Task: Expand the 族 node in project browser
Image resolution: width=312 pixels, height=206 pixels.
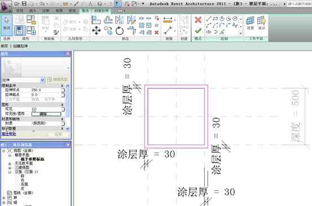Action: tap(3, 198)
